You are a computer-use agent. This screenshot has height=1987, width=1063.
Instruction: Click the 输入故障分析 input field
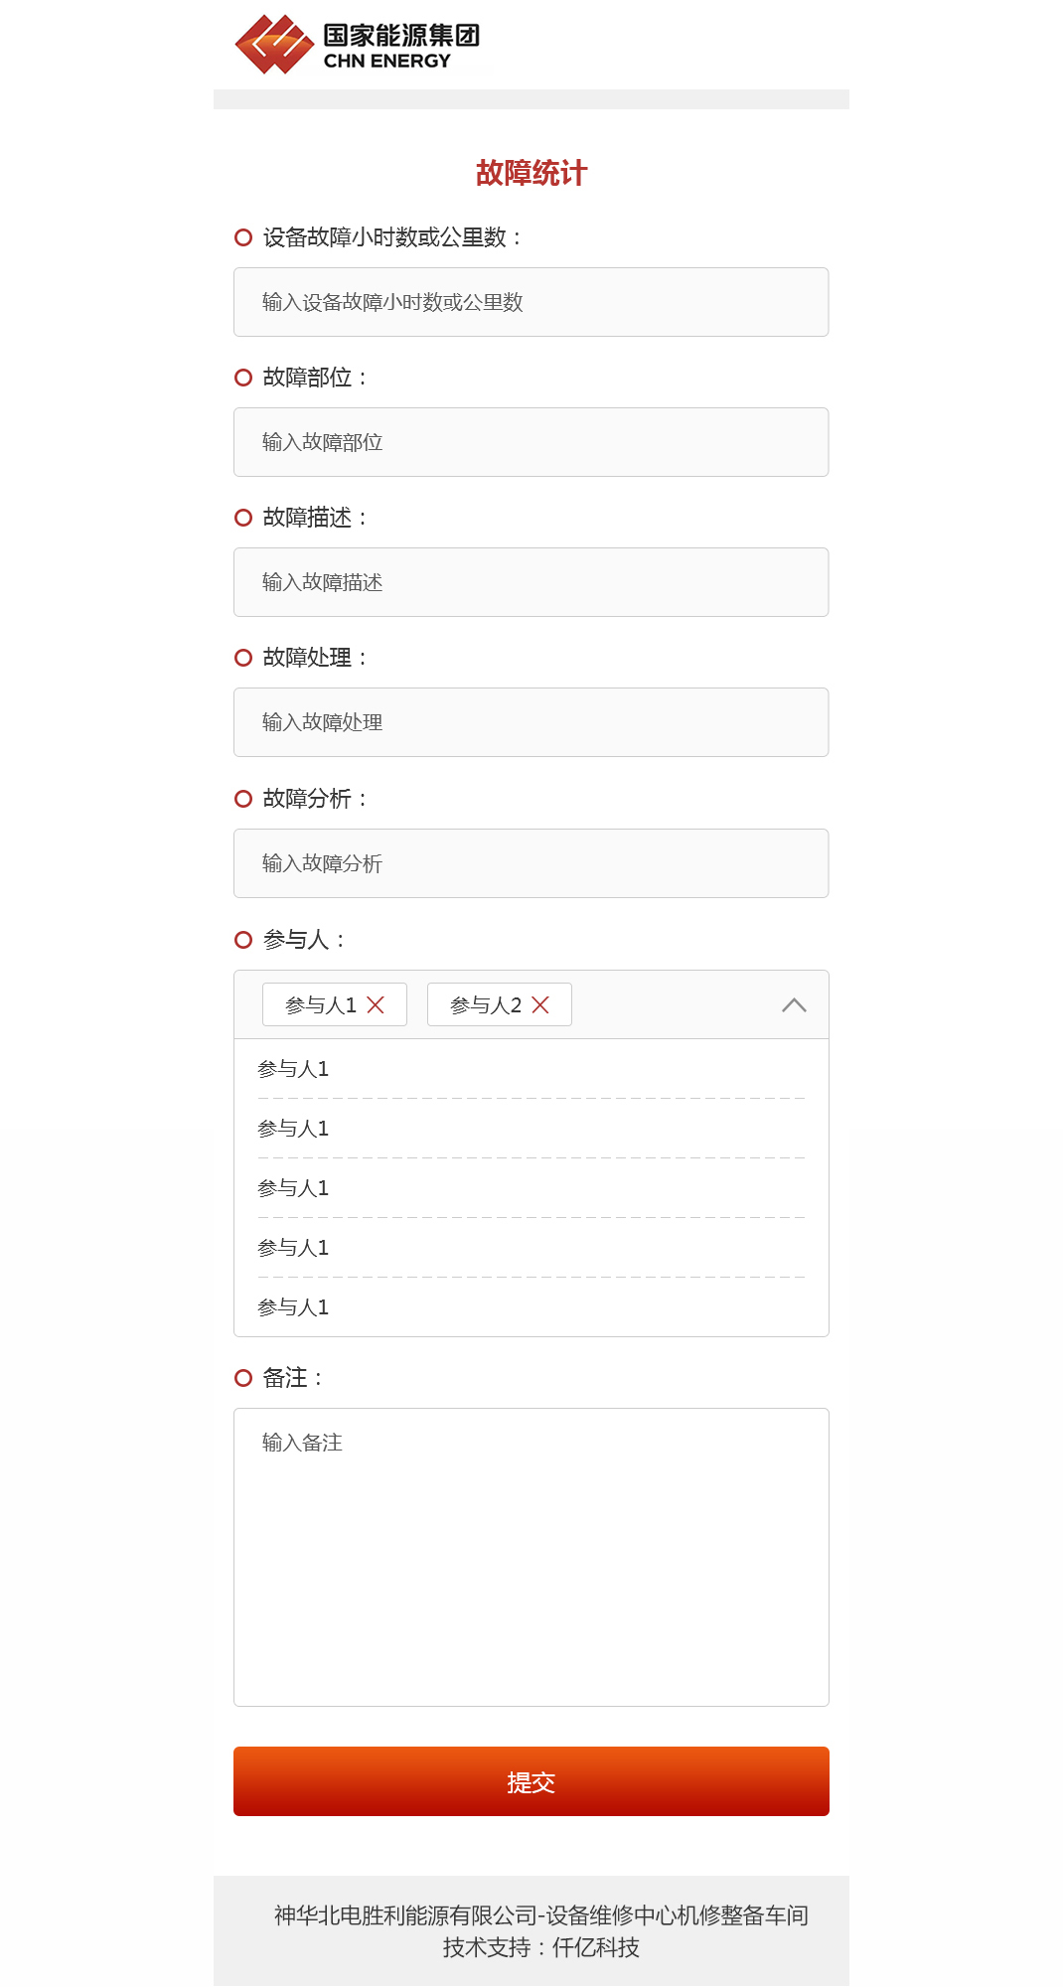click(x=531, y=863)
